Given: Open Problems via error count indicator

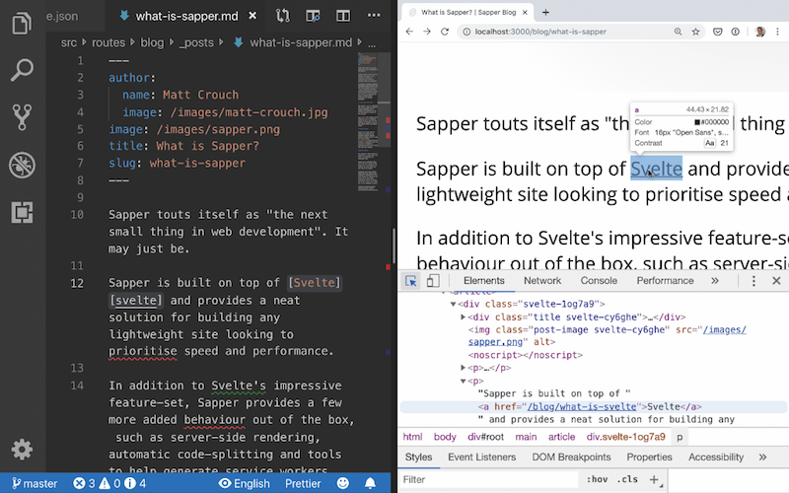Looking at the screenshot, I should [84, 483].
